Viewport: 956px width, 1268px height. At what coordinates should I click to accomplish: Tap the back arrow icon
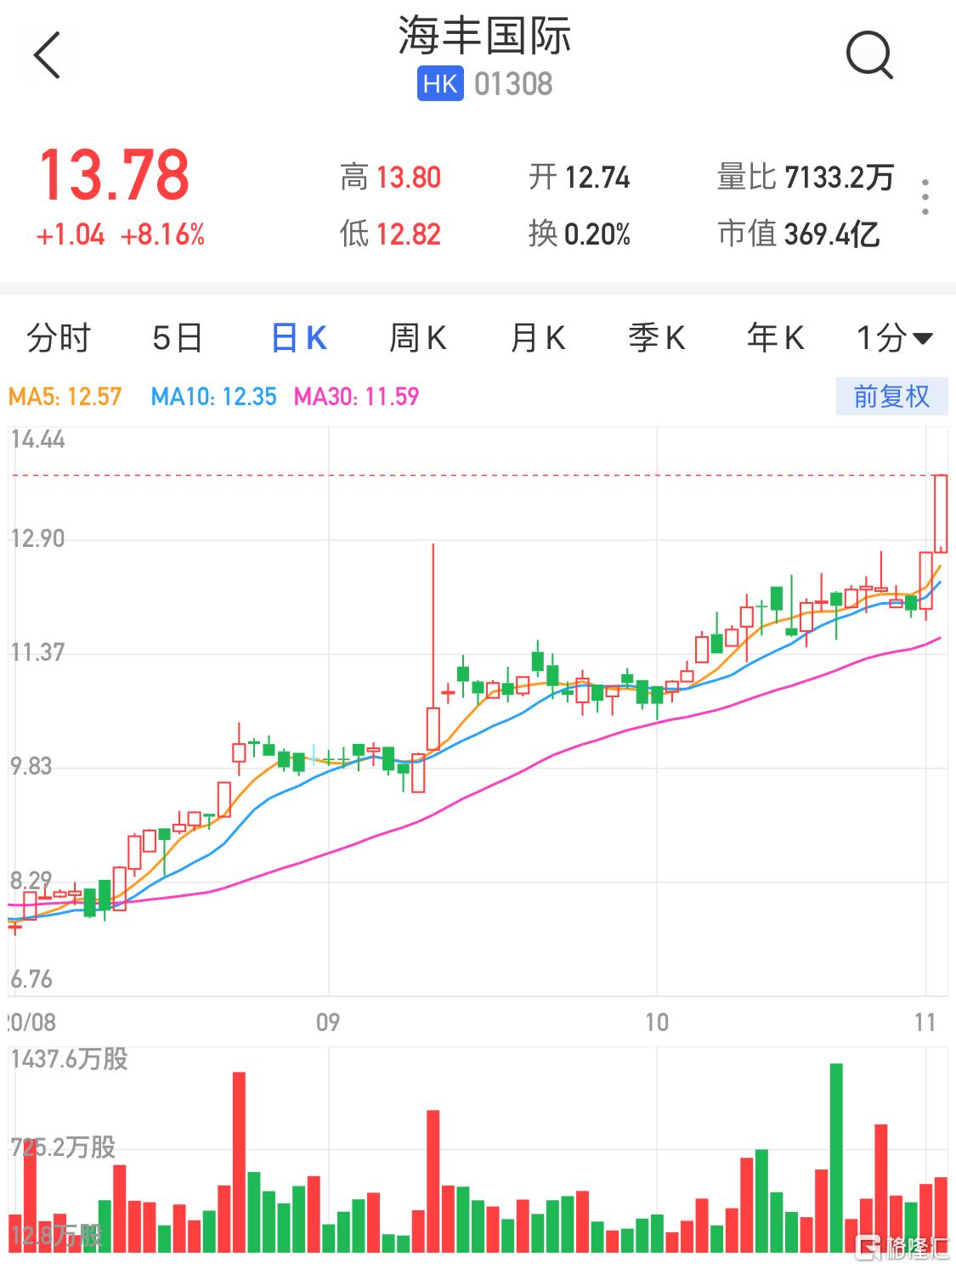tap(48, 56)
